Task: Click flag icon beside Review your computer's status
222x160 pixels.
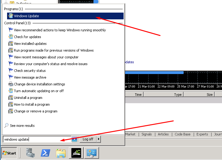Action: 11,64
